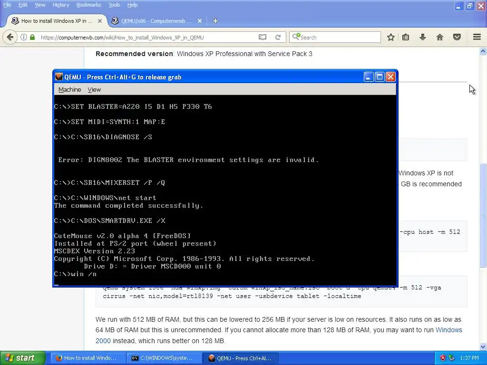Image resolution: width=487 pixels, height=365 pixels.
Task: Open the Pocket icon in toolbar
Action: (x=457, y=37)
